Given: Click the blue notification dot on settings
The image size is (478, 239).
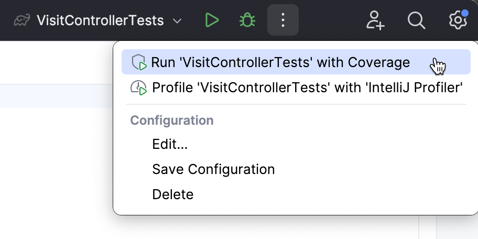Looking at the screenshot, I should point(464,13).
